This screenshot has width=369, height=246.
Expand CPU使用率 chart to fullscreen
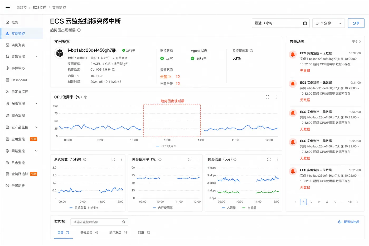tap(268, 97)
